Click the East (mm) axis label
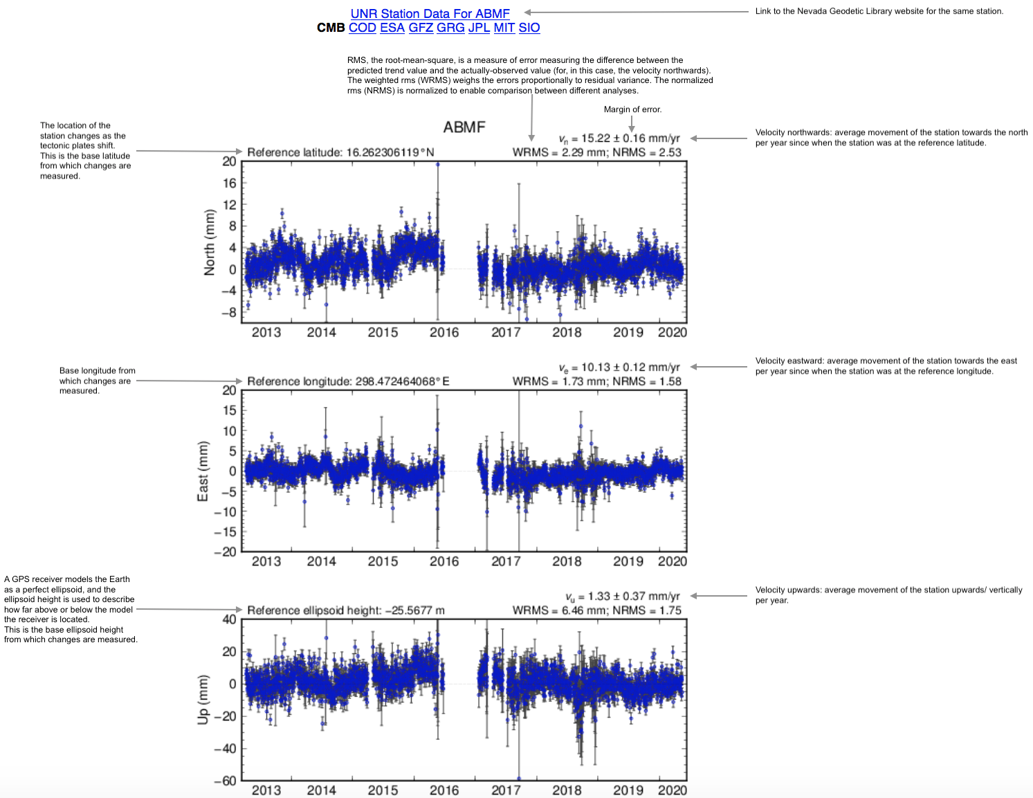 tap(203, 471)
